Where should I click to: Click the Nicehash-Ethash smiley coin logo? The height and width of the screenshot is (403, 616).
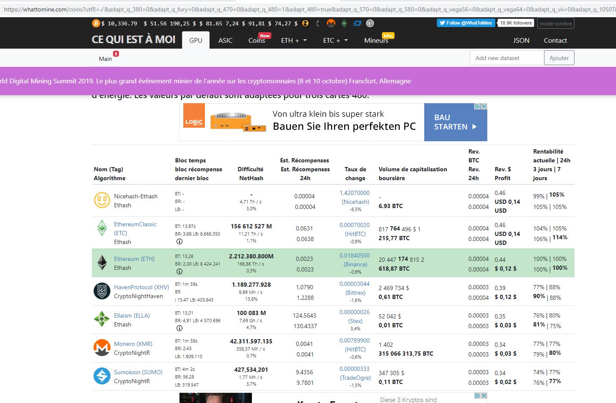(102, 200)
